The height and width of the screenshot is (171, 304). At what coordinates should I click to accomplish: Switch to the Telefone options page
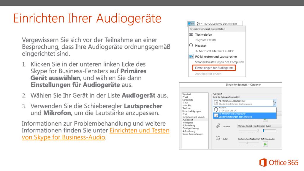(186, 108)
